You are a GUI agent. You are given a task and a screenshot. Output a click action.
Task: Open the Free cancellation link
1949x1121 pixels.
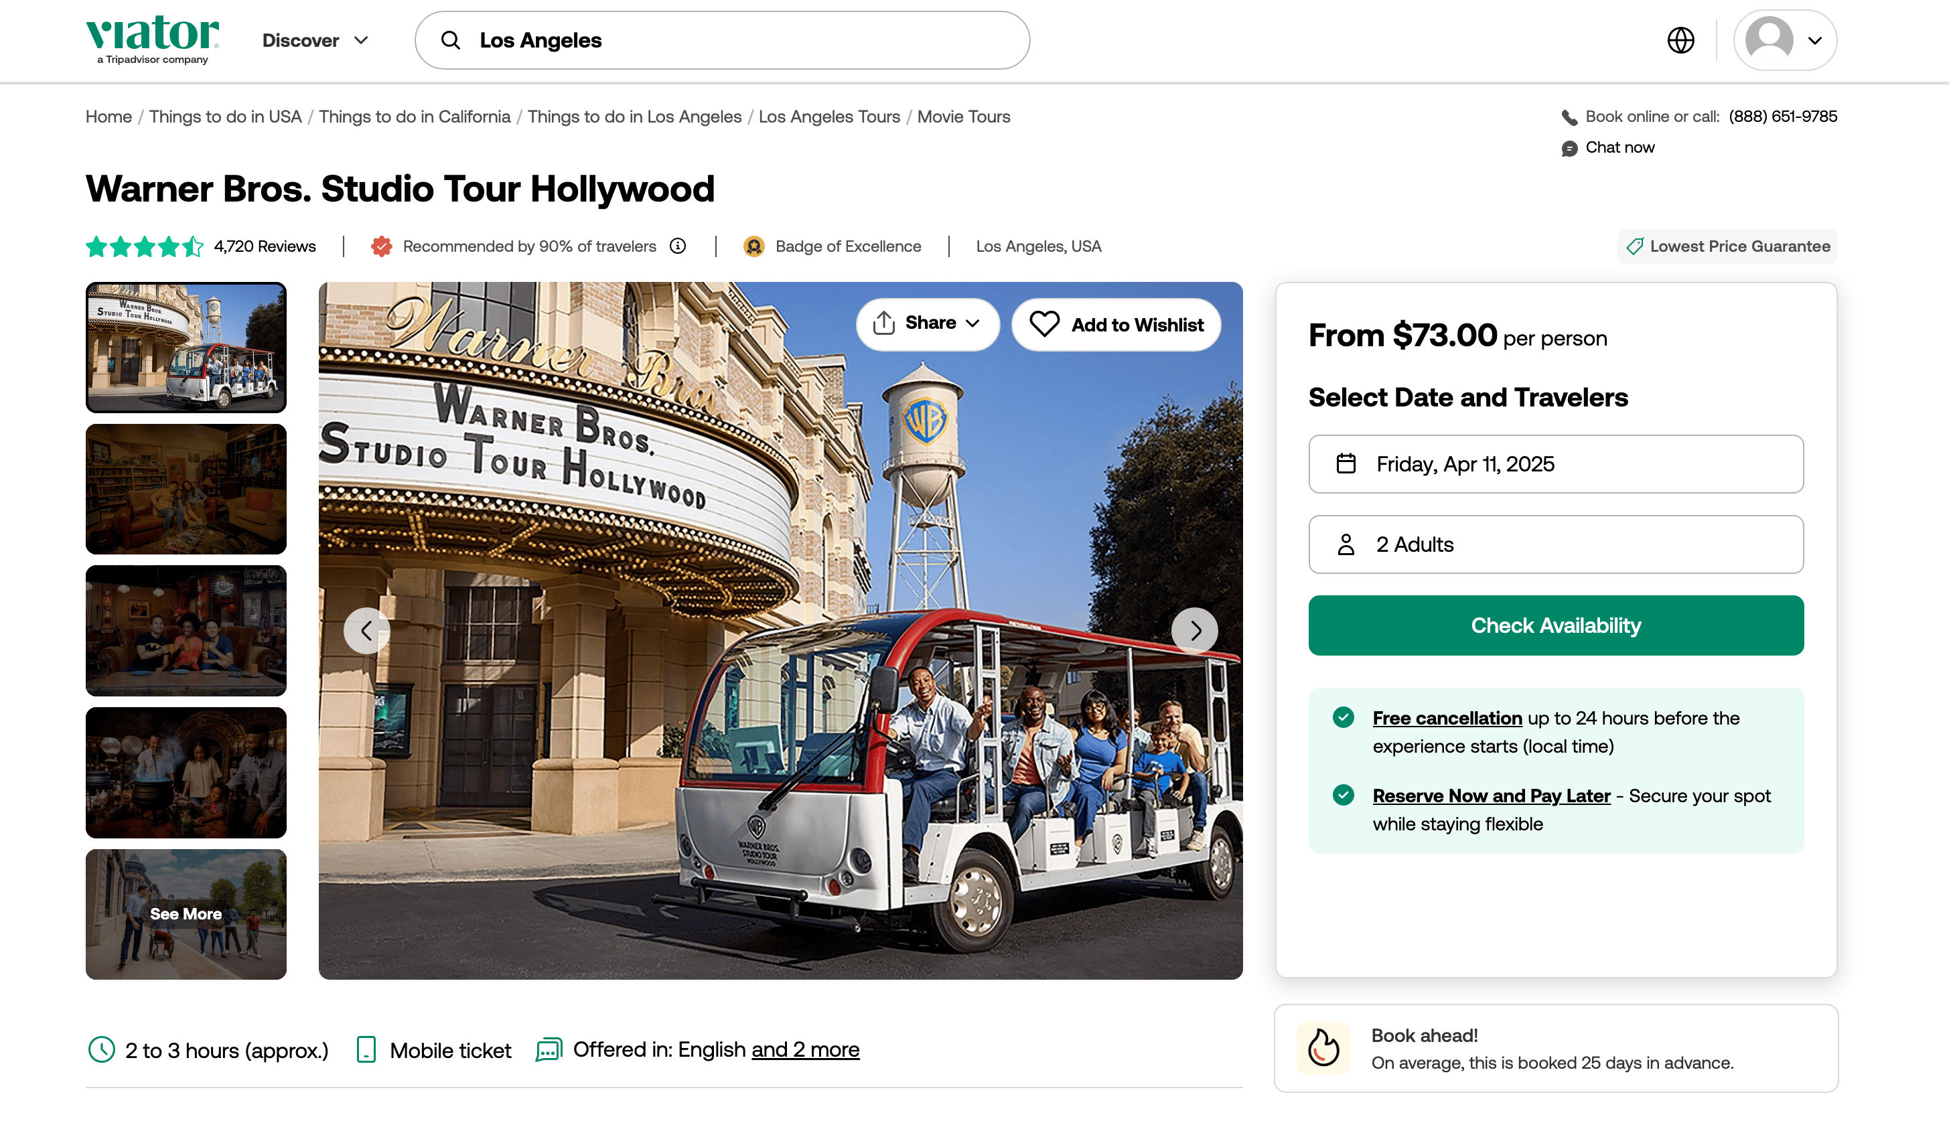[x=1447, y=718]
